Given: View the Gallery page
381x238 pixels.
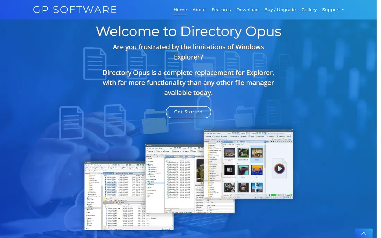Looking at the screenshot, I should 309,10.
